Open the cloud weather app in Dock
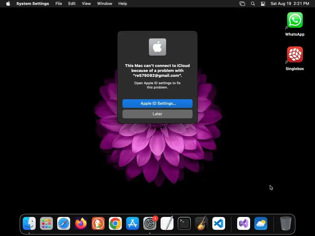 point(261,223)
